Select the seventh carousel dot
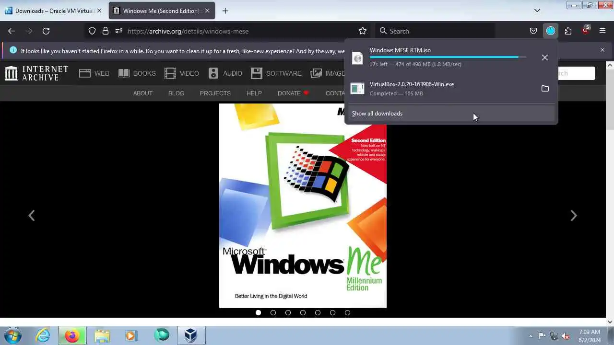Viewport: 614px width, 345px height. pos(347,312)
